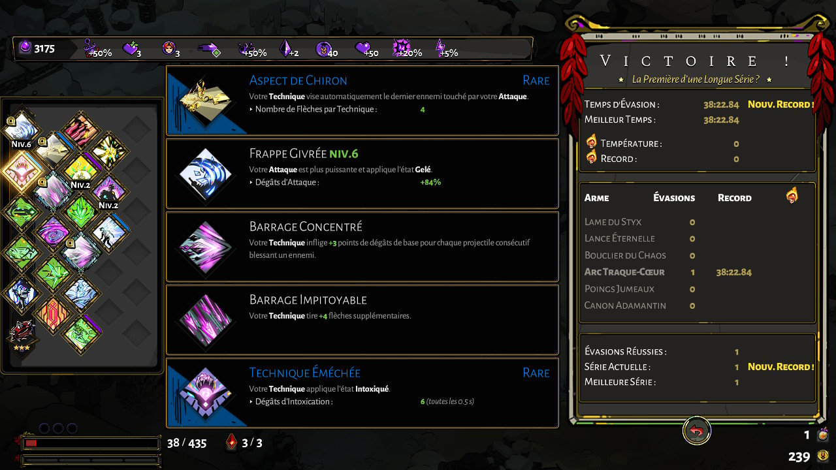Click the flame icon in Record column header
Image resolution: width=836 pixels, height=470 pixels.
coord(792,195)
